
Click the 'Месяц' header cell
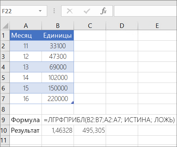[26, 35]
